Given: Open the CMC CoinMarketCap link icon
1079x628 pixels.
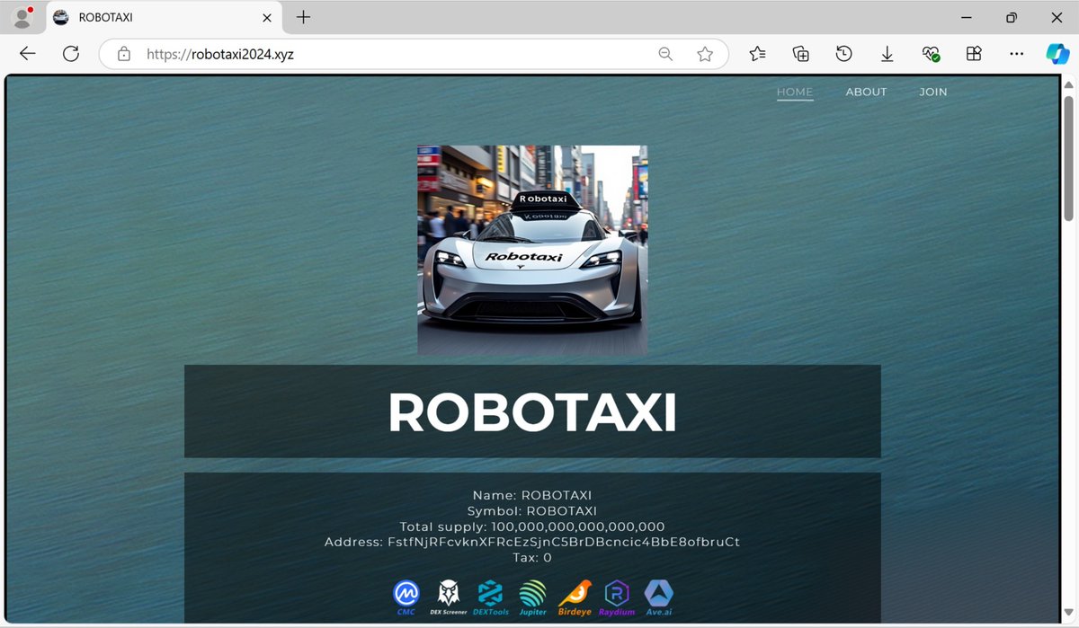Looking at the screenshot, I should 406,595.
